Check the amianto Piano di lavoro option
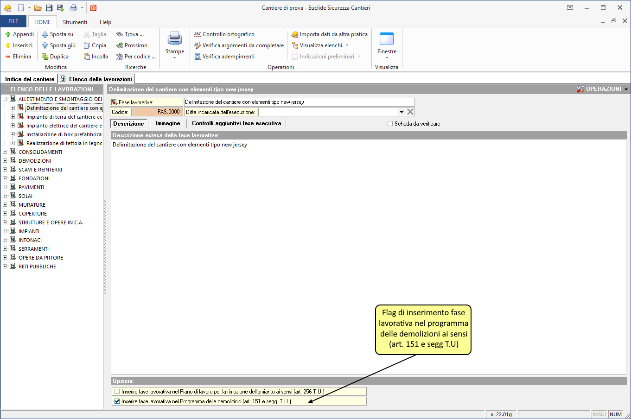 click(117, 392)
